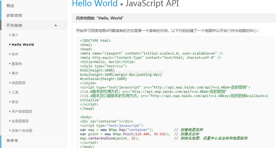Click the blue Hello World heading
This screenshot has width=276, height=148.
[x=95, y=4]
